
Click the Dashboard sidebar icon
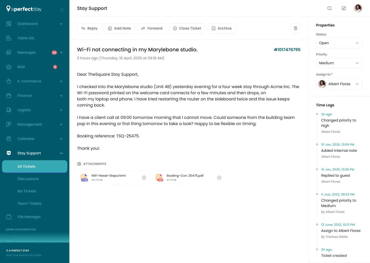pyautogui.click(x=9, y=24)
